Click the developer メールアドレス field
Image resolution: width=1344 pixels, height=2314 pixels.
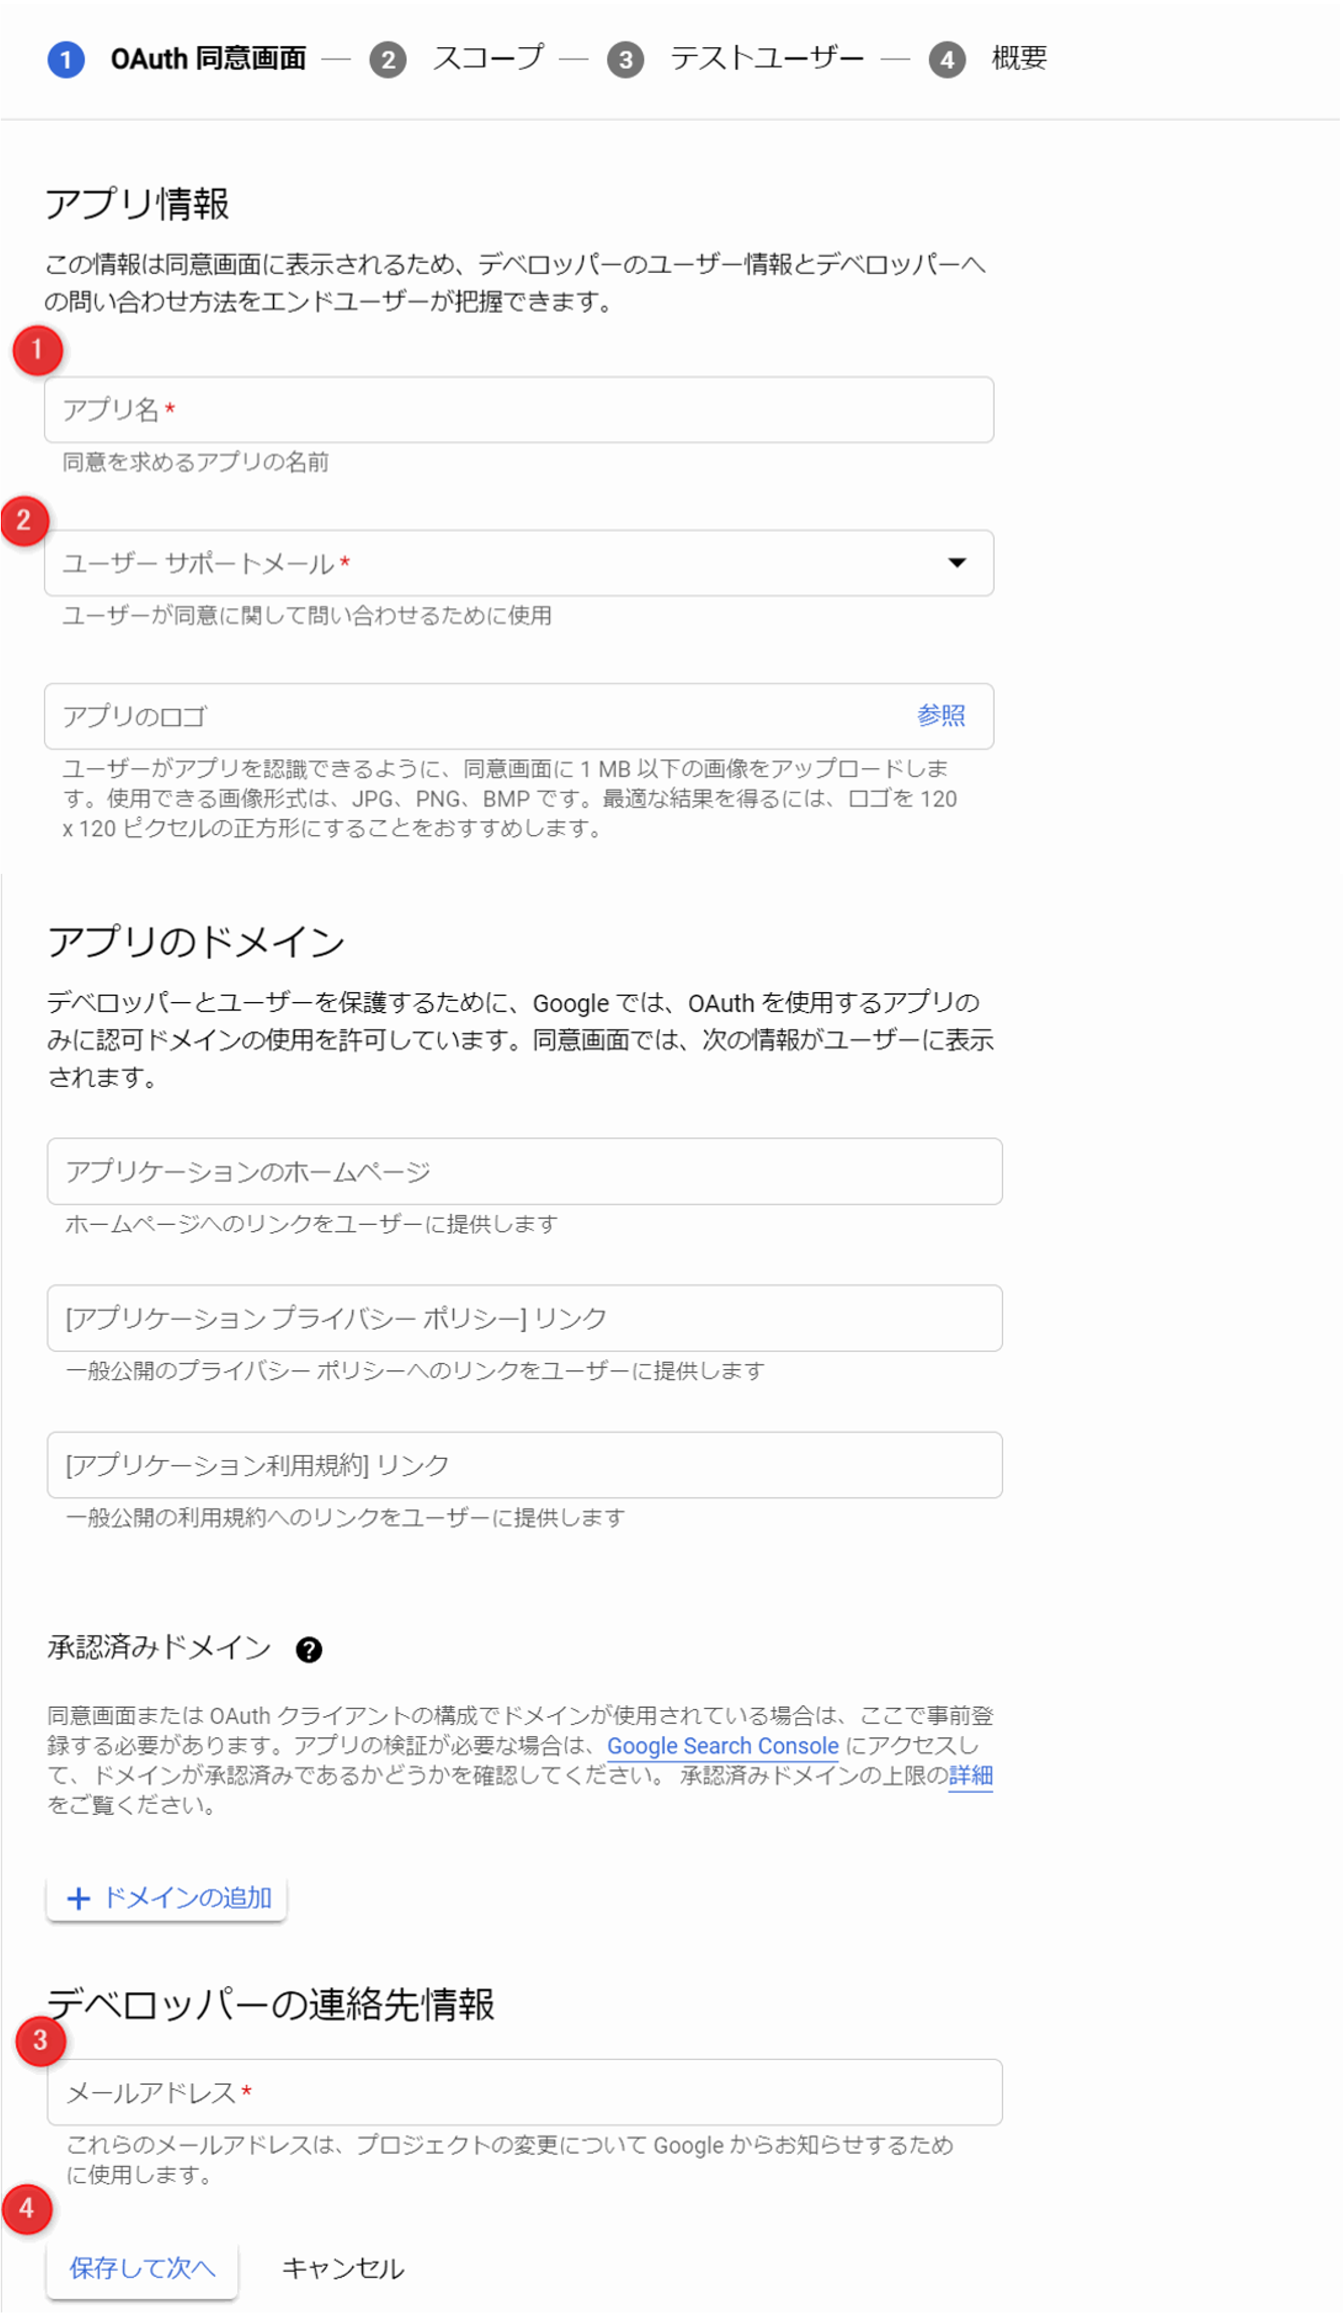tap(524, 2093)
